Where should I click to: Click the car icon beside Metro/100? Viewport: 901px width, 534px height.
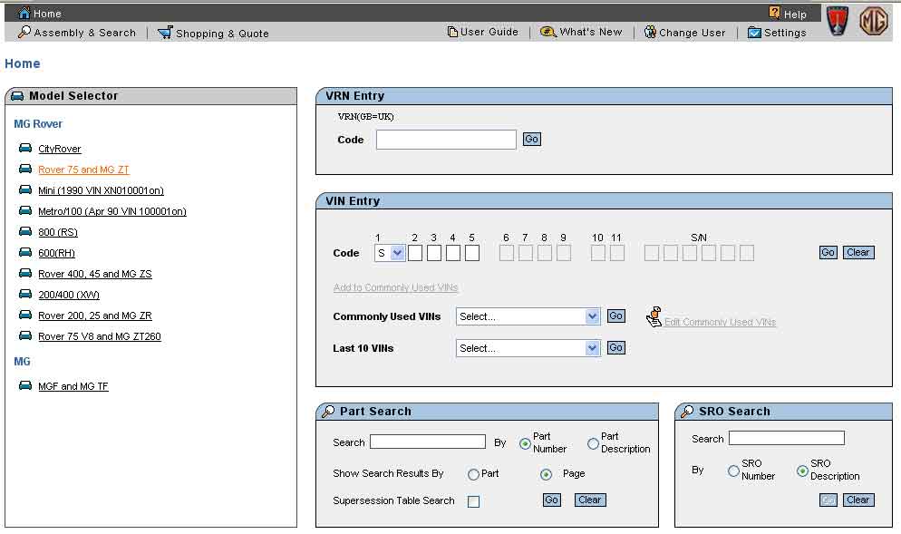coord(25,211)
